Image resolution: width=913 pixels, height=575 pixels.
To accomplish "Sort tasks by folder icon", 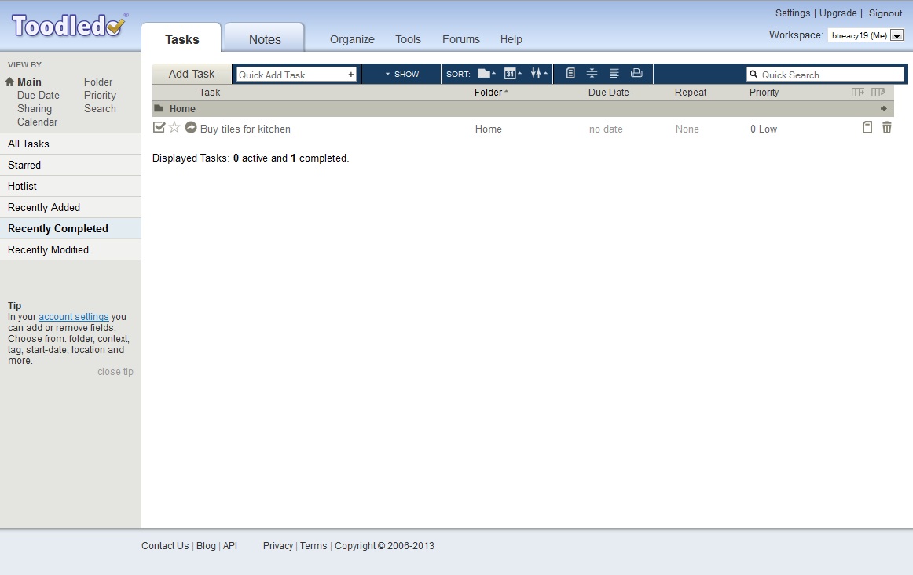I will [x=486, y=73].
